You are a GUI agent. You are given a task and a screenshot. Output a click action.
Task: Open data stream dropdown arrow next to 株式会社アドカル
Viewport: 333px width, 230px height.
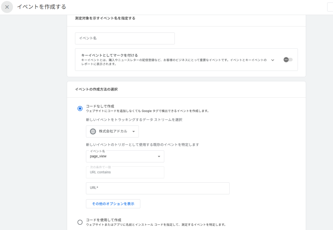tap(133, 131)
